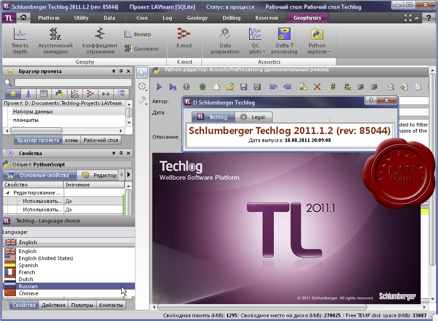Click the run-on-well play icon with derrick
Screen dimensions: 438x321
click(173, 87)
